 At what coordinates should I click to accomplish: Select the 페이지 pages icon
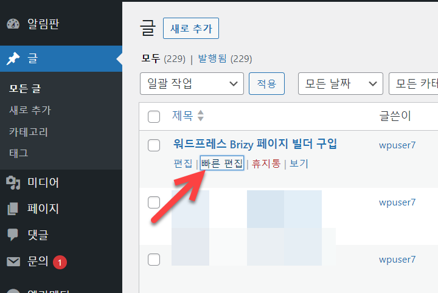click(x=13, y=209)
